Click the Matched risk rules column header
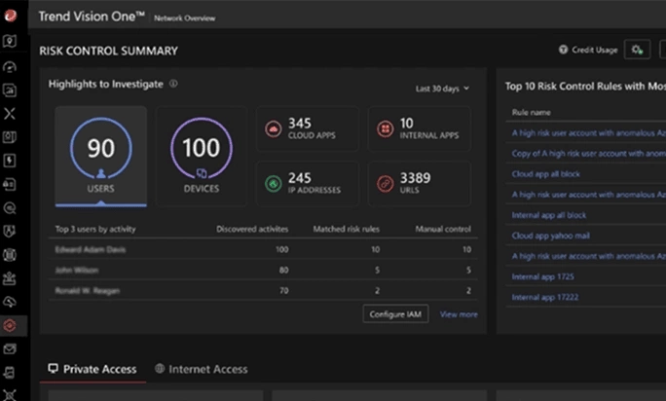This screenshot has width=666, height=401. (347, 229)
